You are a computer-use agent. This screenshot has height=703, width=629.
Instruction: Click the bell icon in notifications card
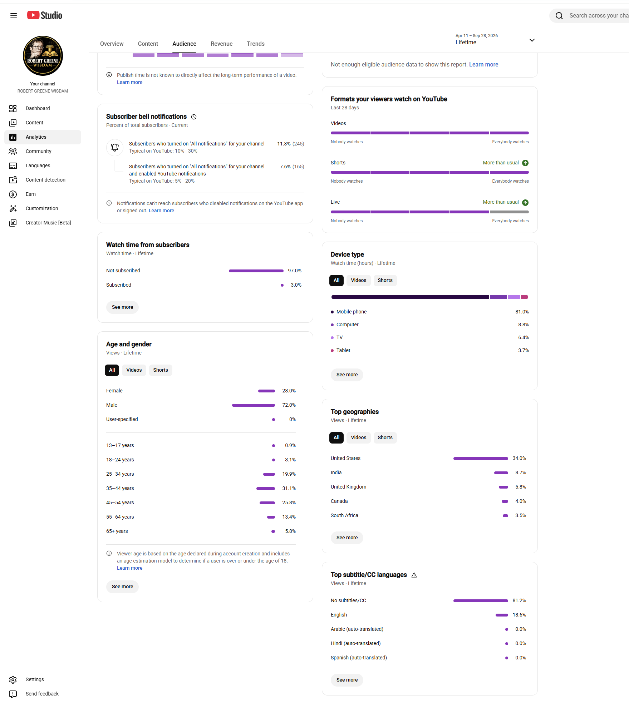pyautogui.click(x=115, y=148)
